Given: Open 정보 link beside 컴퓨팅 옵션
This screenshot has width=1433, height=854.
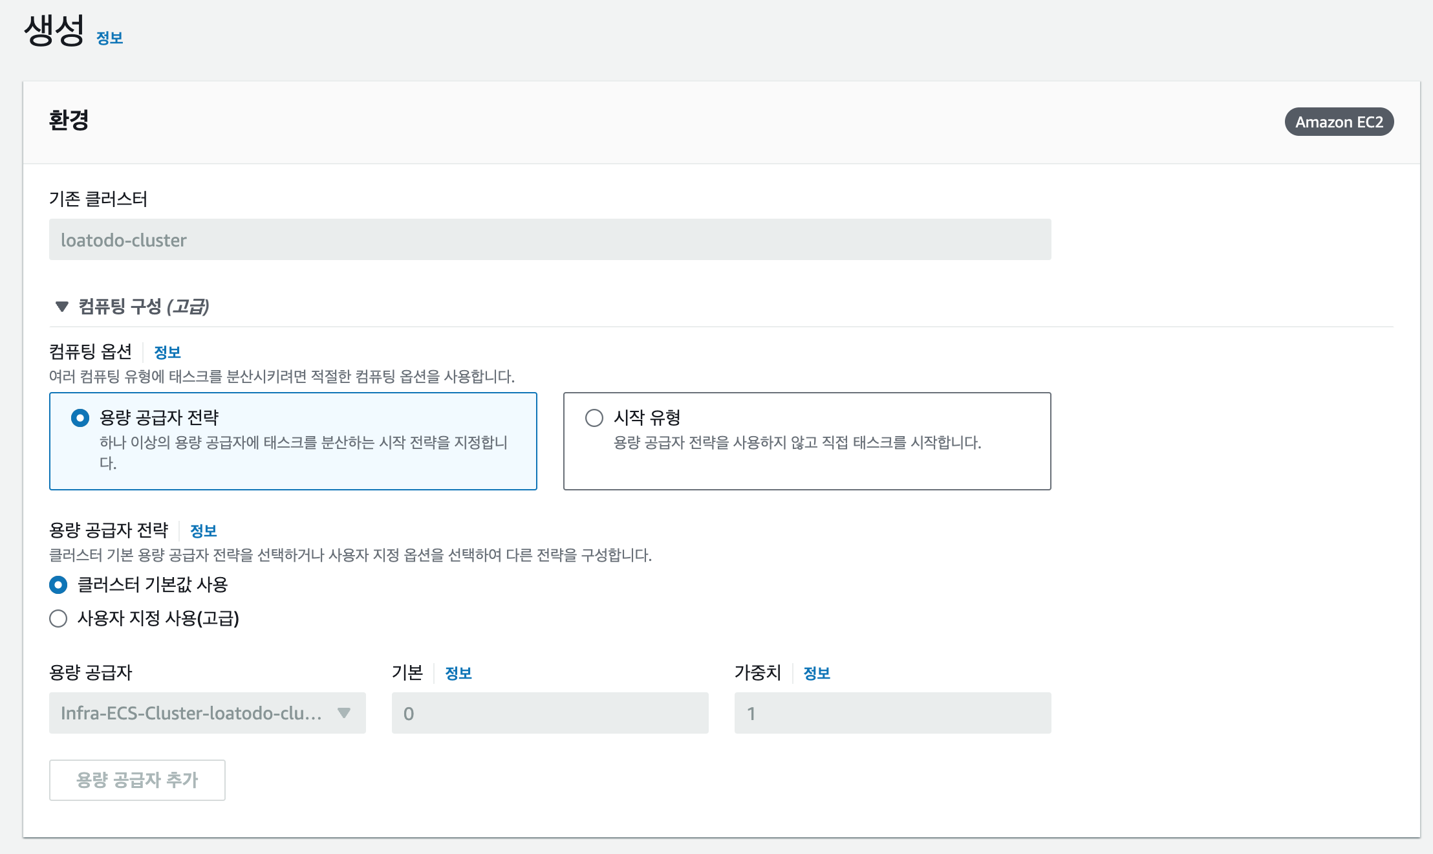Looking at the screenshot, I should (167, 353).
